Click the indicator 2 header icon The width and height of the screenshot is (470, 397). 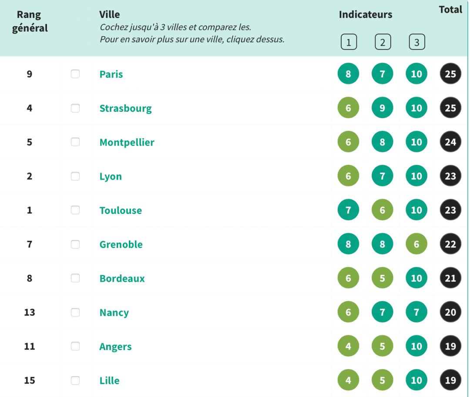pos(382,43)
